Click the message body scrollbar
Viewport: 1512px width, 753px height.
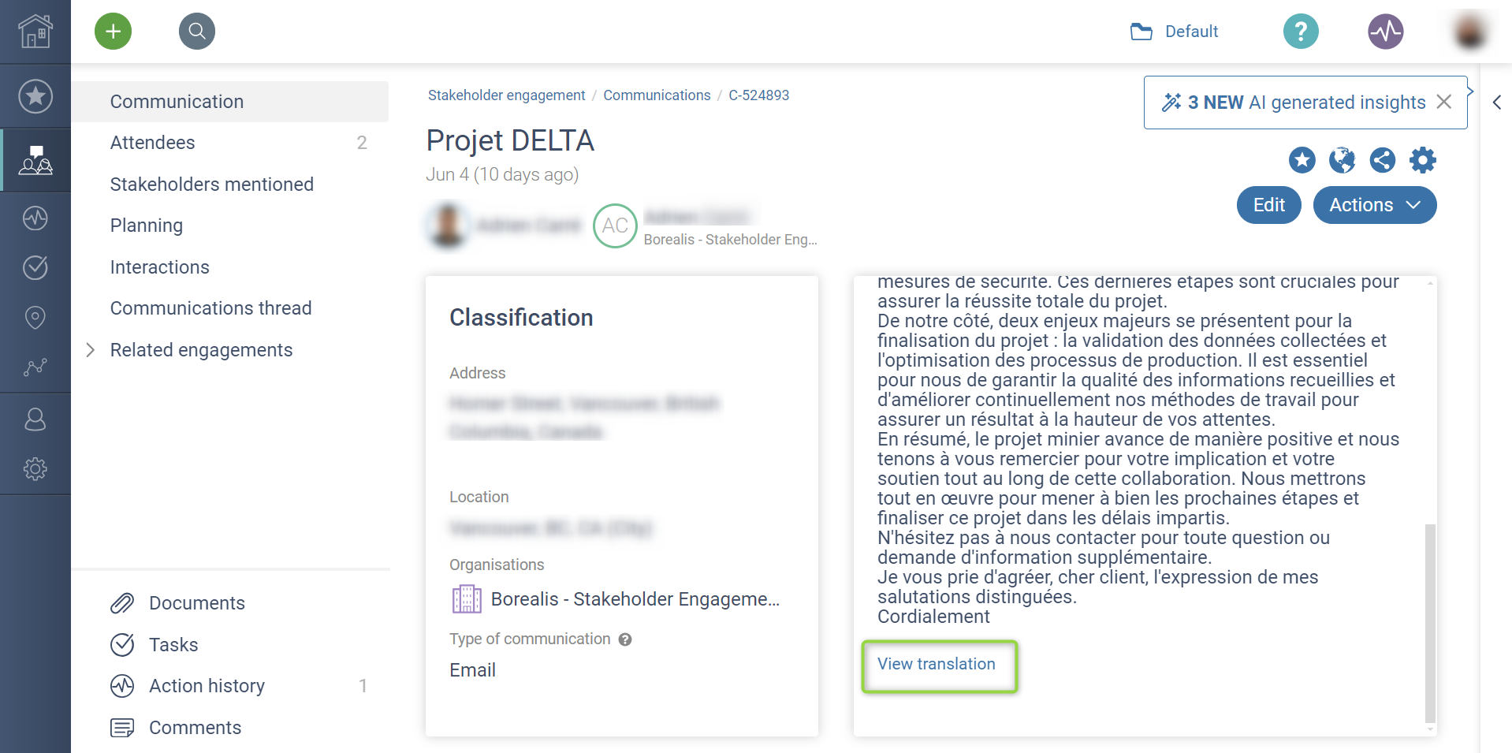pyautogui.click(x=1430, y=622)
